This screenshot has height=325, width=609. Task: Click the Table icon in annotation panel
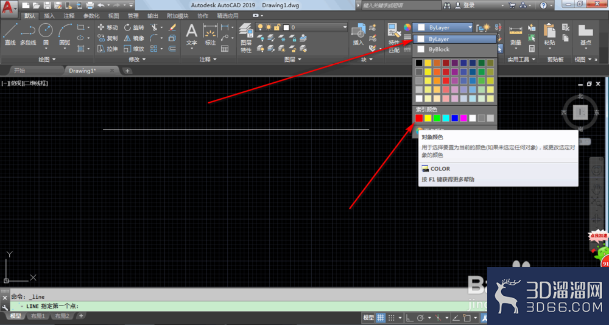click(225, 49)
